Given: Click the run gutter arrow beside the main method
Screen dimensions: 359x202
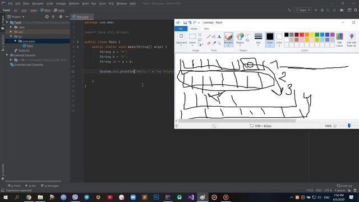Looking at the screenshot, I should [78, 47].
